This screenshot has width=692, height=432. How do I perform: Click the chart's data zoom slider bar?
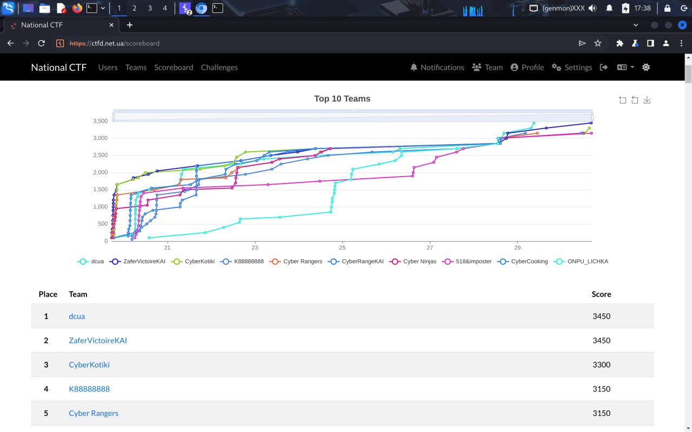click(352, 117)
